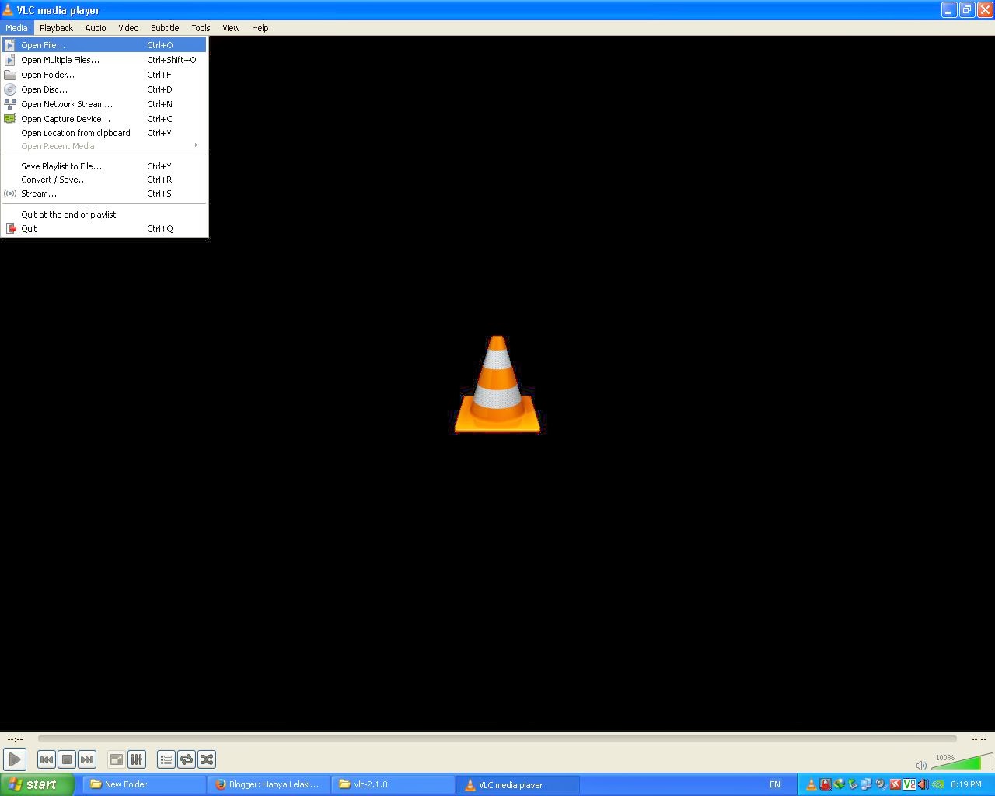This screenshot has height=796, width=995.
Task: Open the View menu
Action: (x=231, y=28)
